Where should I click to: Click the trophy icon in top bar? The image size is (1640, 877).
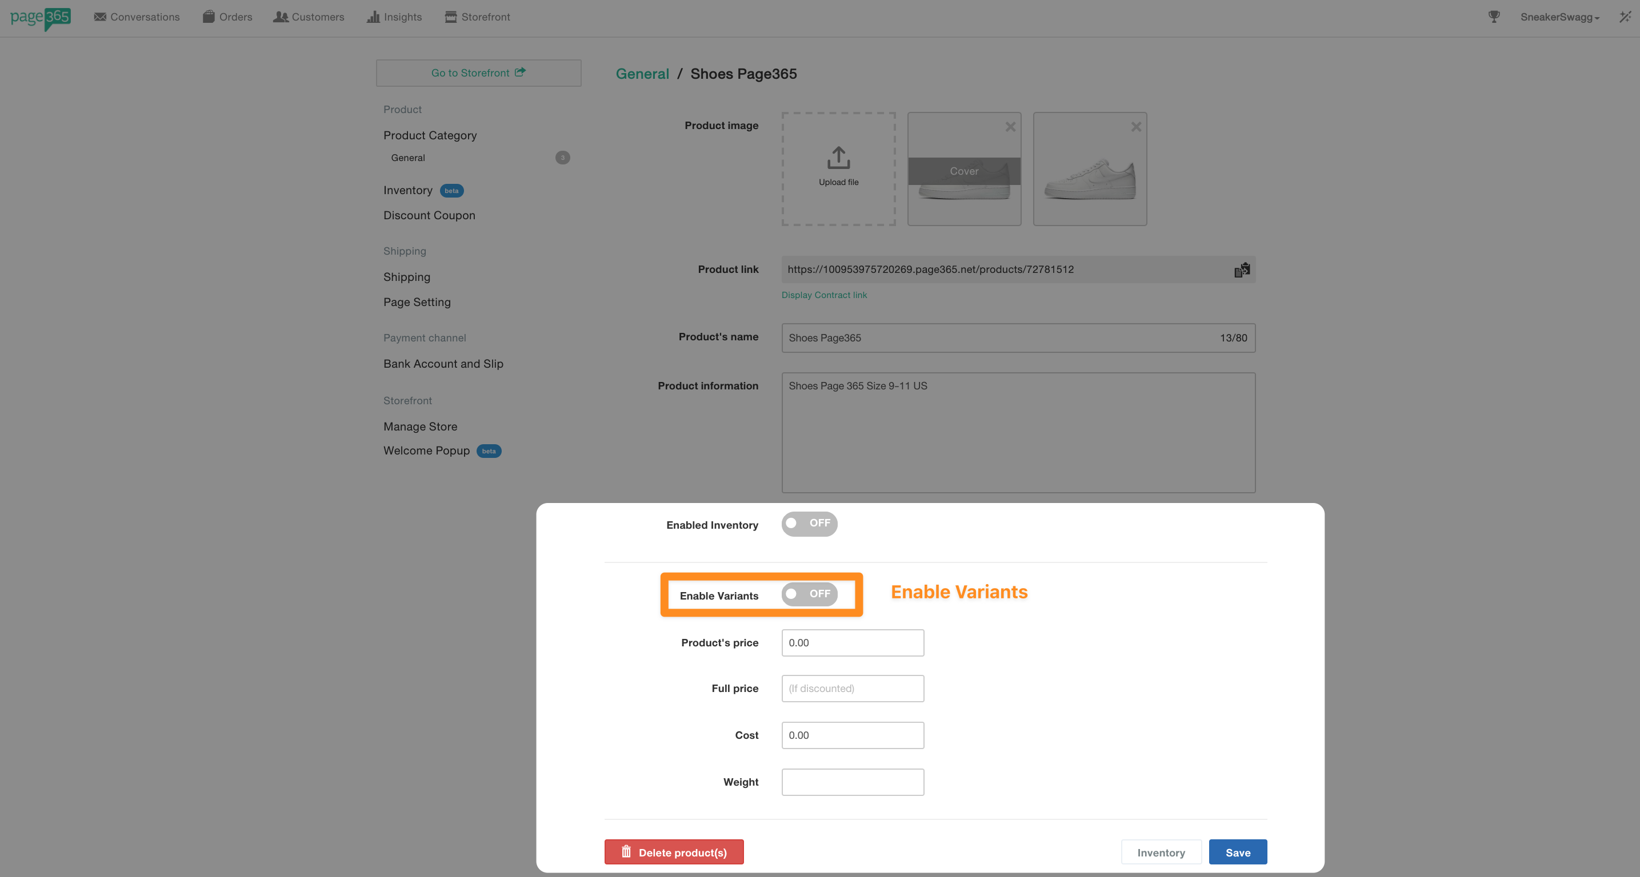tap(1494, 17)
